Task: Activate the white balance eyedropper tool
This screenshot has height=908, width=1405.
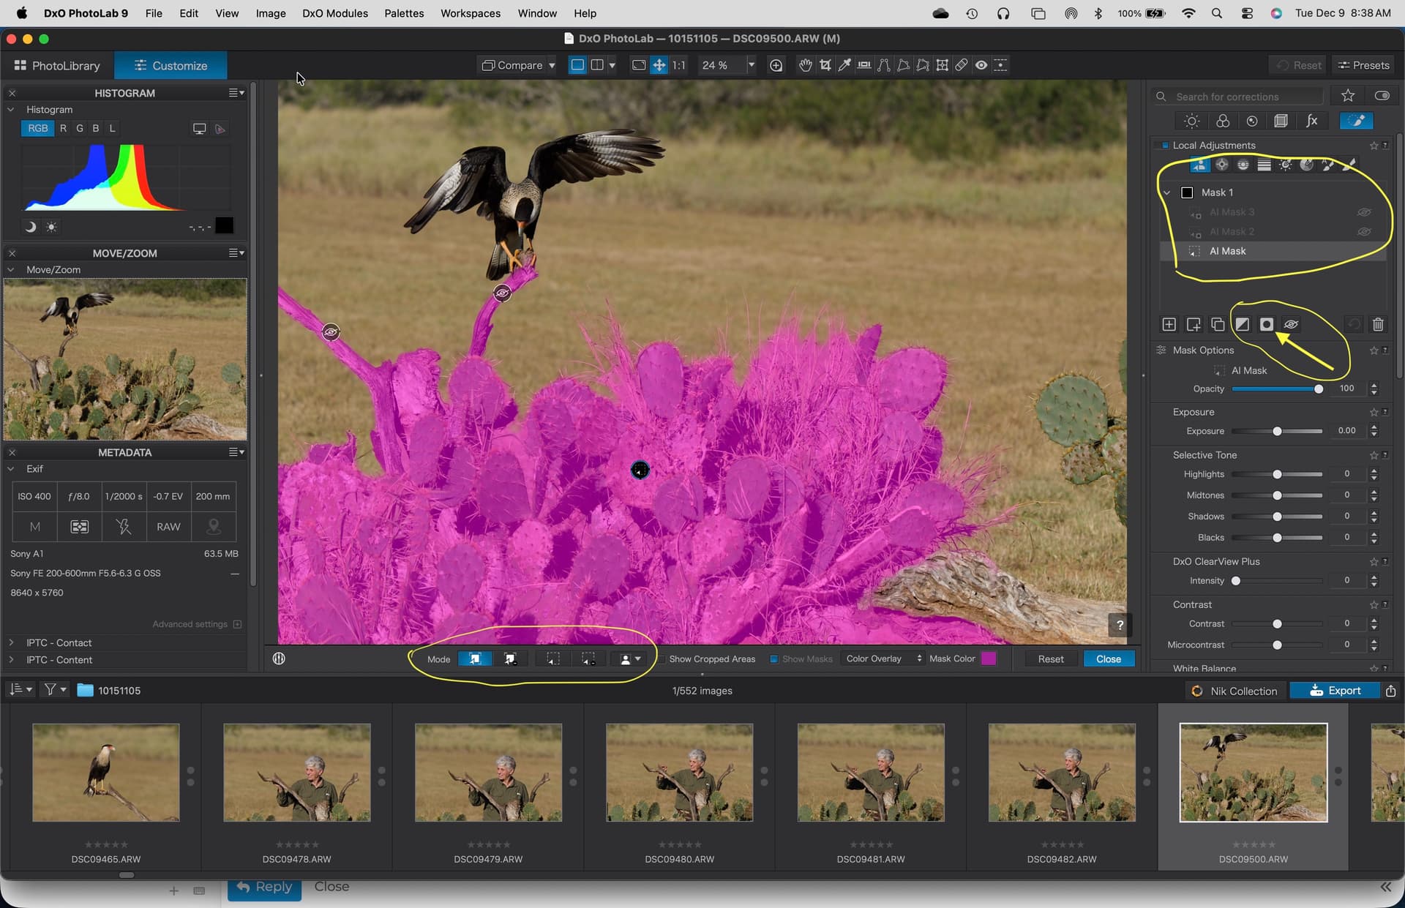Action: pos(844,65)
